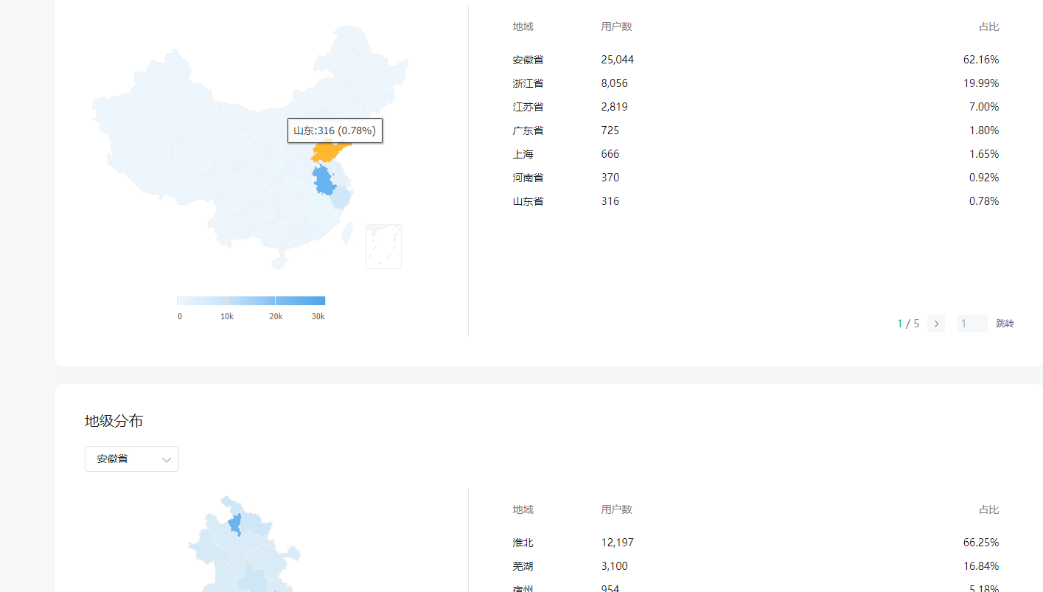Viewport: 1043px width, 592px height.
Task: Click the 62.16% share value
Action: click(x=981, y=60)
